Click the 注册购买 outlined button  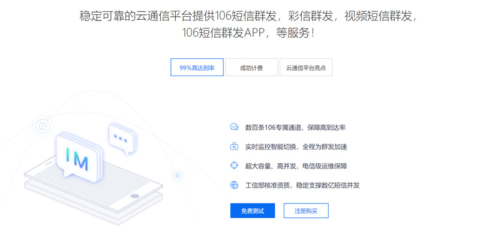tap(306, 211)
